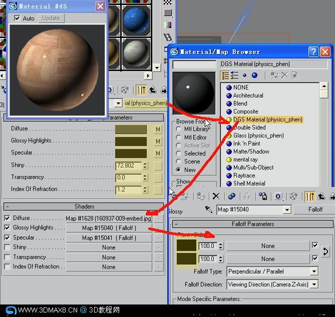Click the Go to Parent icon

point(321,196)
